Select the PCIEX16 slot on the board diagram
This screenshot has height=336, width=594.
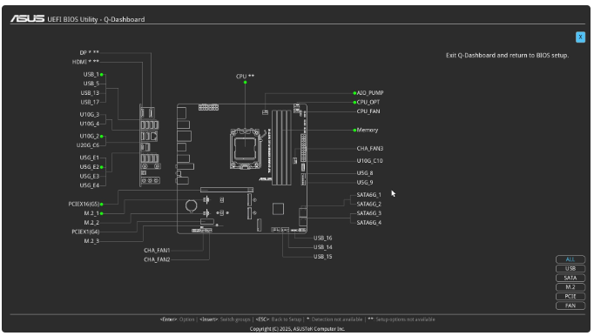point(227,190)
